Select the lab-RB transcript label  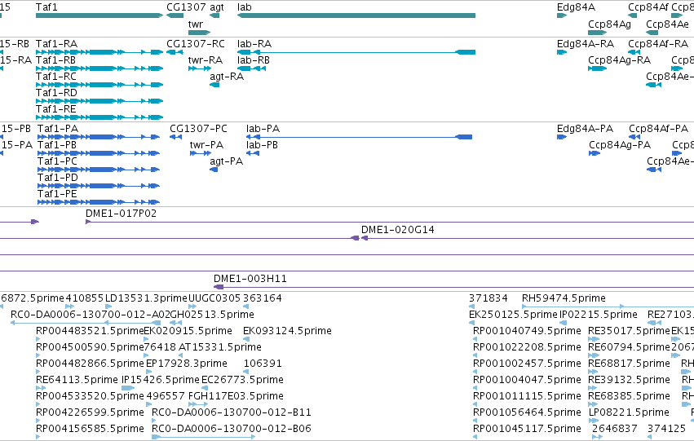pyautogui.click(x=253, y=60)
